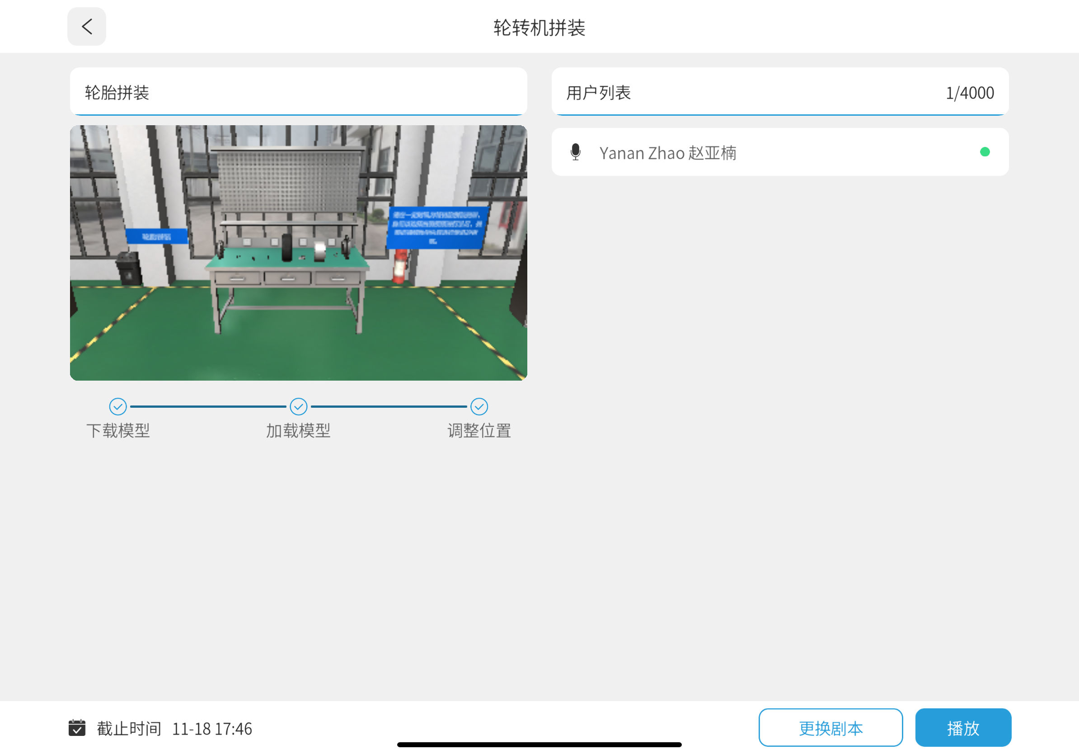Click the calendar icon beside 截止时间
The height and width of the screenshot is (754, 1079).
coord(77,728)
